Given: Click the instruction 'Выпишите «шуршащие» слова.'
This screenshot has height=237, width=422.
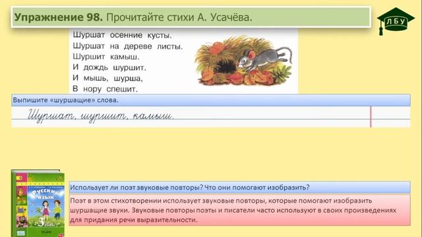Looking at the screenshot, I should (x=66, y=100).
